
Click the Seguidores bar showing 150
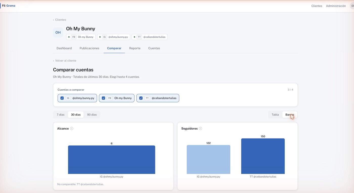click(x=263, y=156)
